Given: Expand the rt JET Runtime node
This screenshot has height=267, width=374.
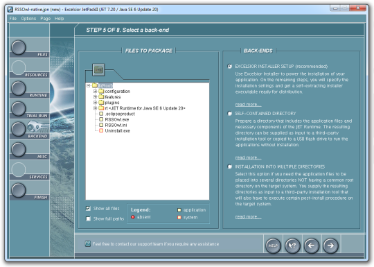Looking at the screenshot, I should [95, 108].
